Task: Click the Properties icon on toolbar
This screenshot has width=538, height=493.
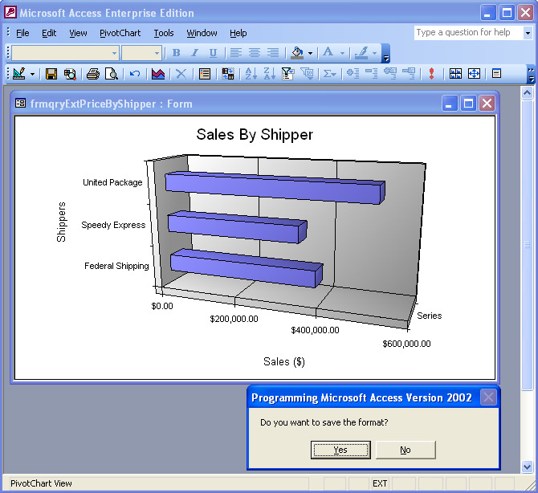Action: [496, 74]
